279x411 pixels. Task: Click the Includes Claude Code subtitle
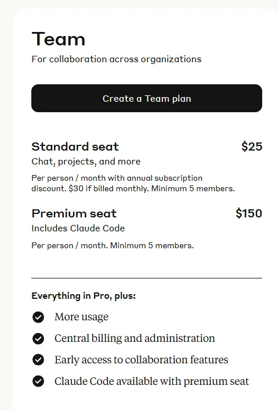coord(78,228)
